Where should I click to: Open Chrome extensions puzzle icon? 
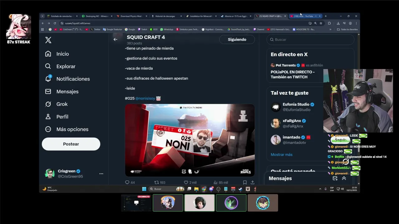pyautogui.click(x=329, y=23)
